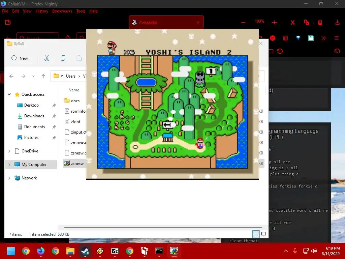Select the docs folder
Screen dimensions: 345x259
pos(75,100)
